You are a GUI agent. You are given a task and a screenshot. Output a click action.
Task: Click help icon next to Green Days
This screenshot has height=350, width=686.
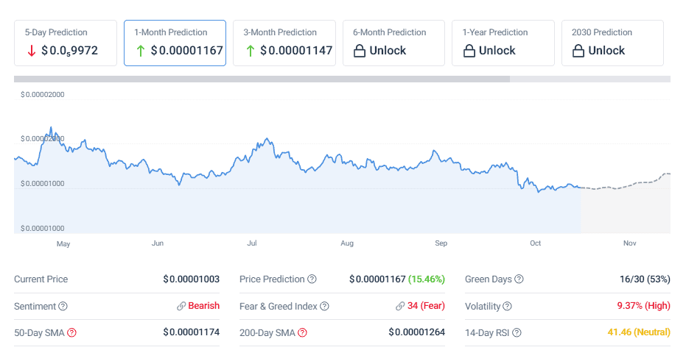519,279
